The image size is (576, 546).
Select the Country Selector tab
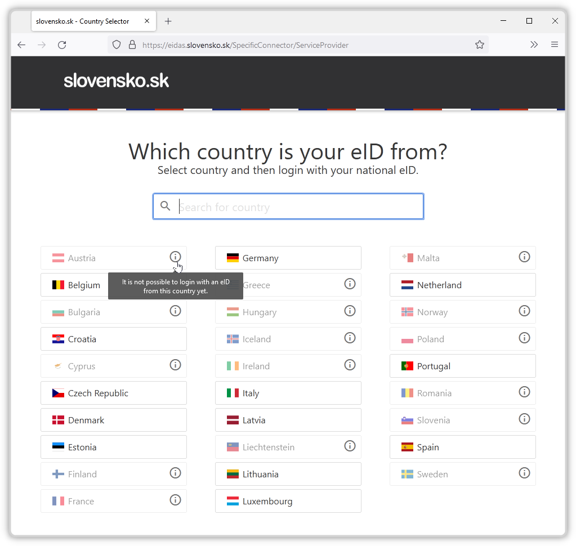(x=84, y=21)
